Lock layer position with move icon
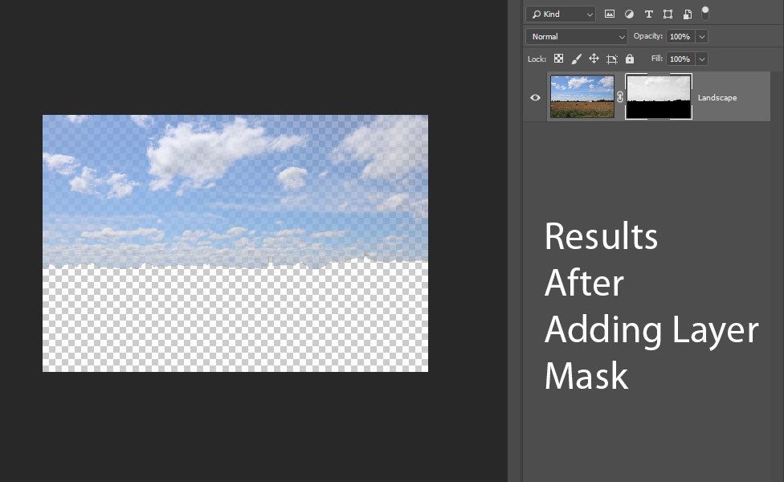 pyautogui.click(x=594, y=59)
